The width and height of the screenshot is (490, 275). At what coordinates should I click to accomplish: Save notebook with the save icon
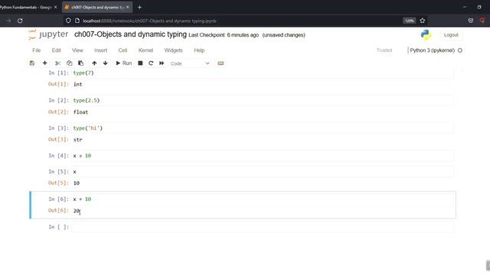32,63
